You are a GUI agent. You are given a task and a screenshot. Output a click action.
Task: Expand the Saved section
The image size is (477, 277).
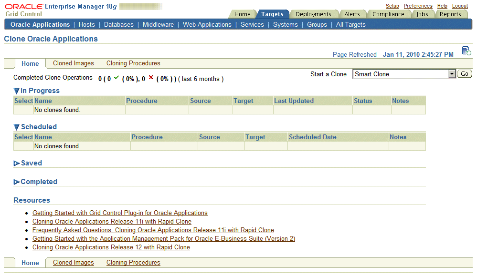(16, 164)
